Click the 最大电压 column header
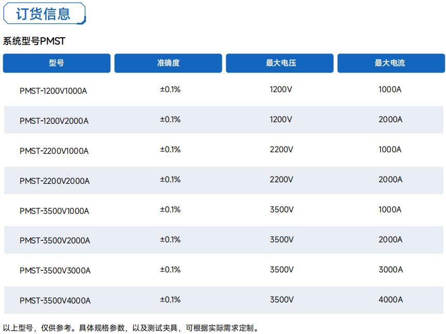446x334 pixels. (x=281, y=63)
